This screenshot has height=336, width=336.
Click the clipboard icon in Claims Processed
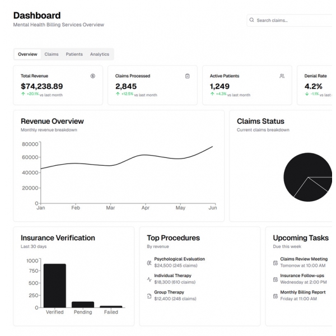pos(187,76)
